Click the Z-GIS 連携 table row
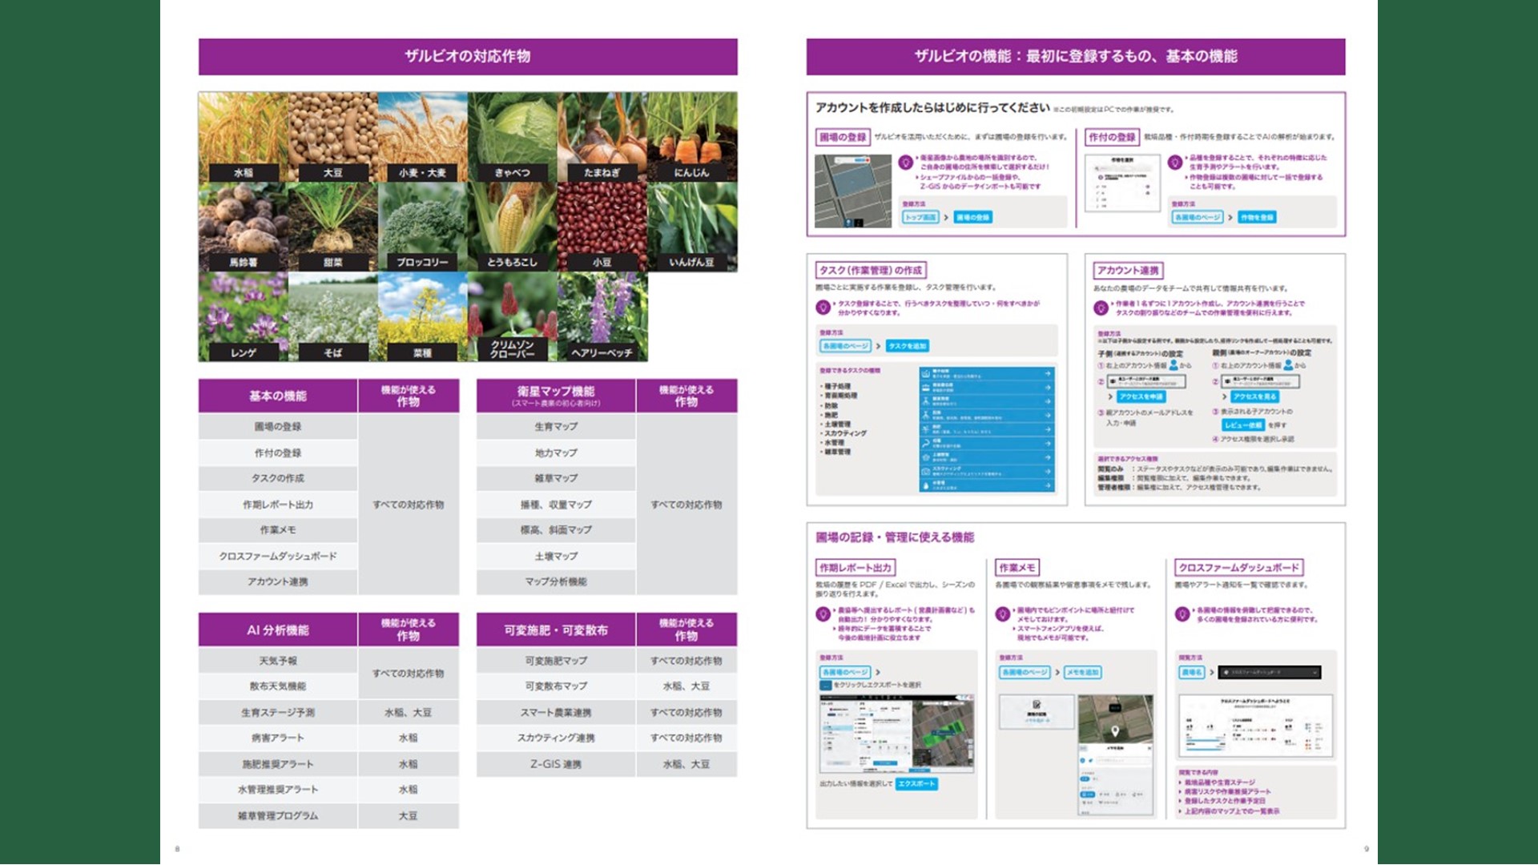This screenshot has height=865, width=1538. click(x=606, y=764)
